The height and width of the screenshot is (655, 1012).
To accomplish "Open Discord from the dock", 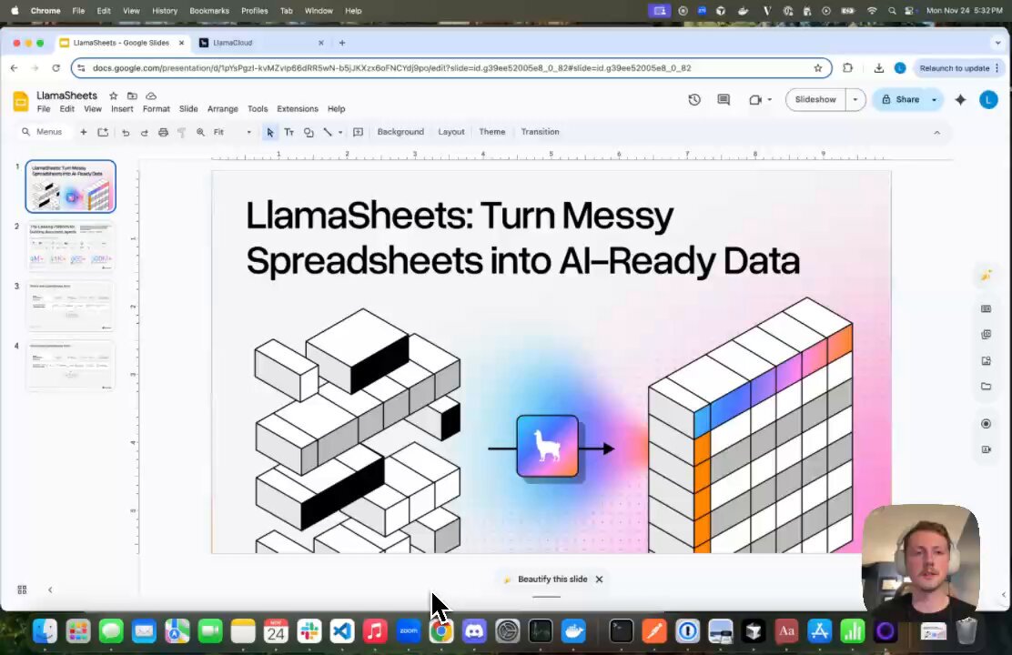I will coord(474,631).
